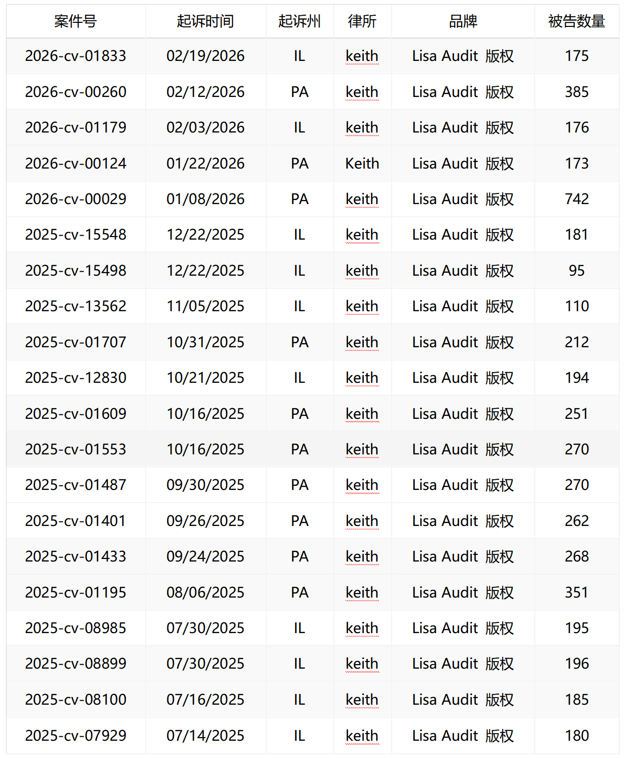The image size is (625, 758).
Task: Select the 律所 header cell
Action: point(362,21)
